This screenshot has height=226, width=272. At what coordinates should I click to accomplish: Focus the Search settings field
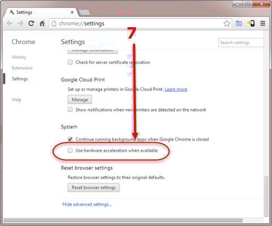[x=241, y=42]
